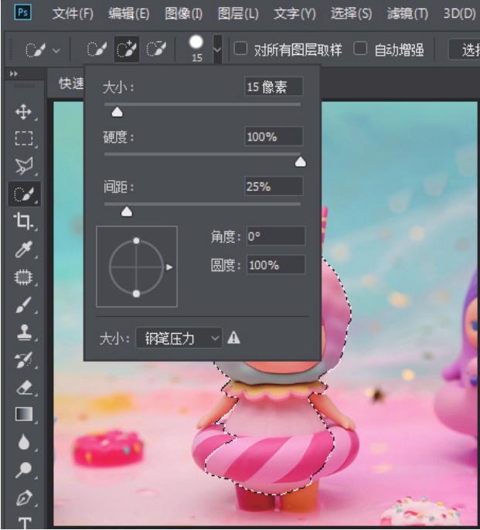
Task: Choose New Selection mode icon
Action: 97,49
